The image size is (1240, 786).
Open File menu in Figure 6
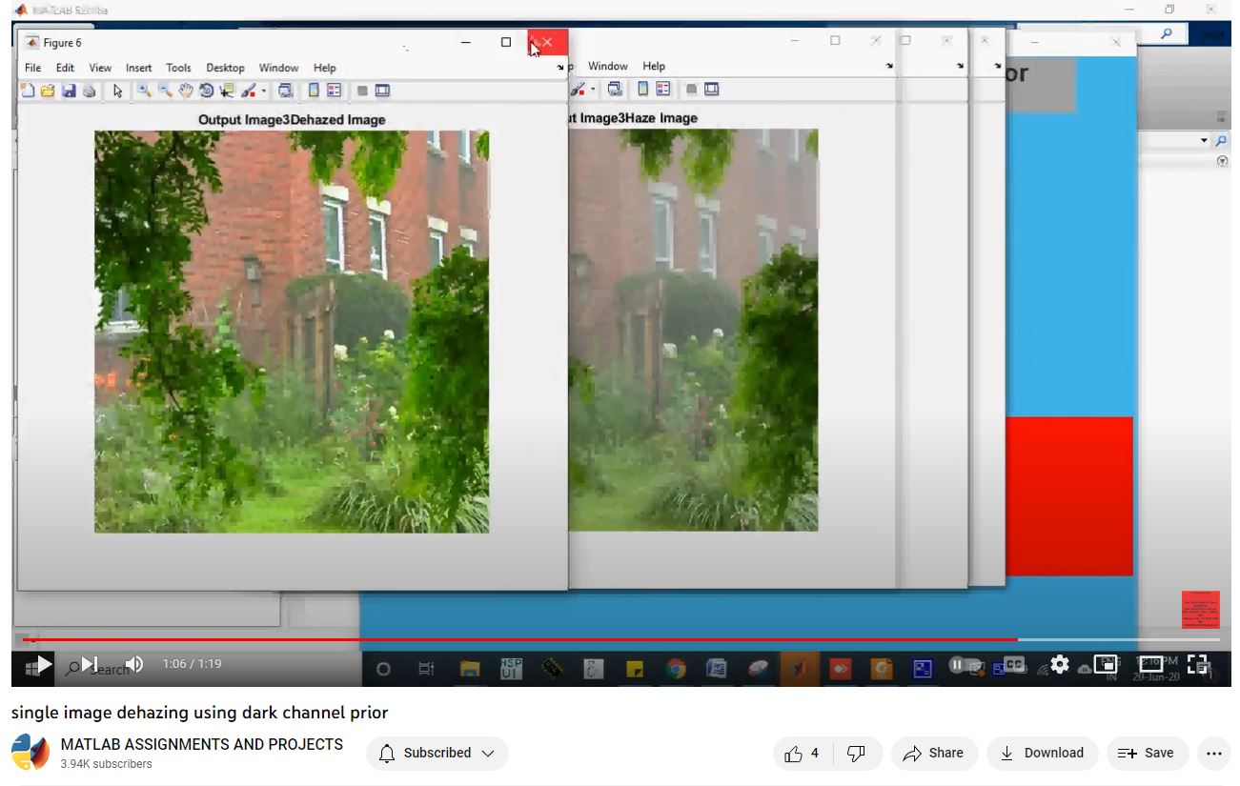click(33, 68)
